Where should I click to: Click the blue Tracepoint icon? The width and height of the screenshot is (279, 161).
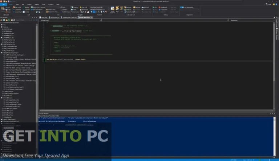159,9
